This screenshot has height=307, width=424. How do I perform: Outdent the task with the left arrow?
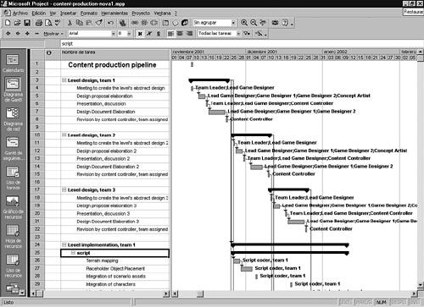click(x=8, y=34)
